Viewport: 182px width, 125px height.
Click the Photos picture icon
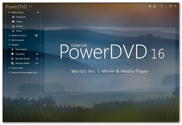pyautogui.click(x=13, y=26)
